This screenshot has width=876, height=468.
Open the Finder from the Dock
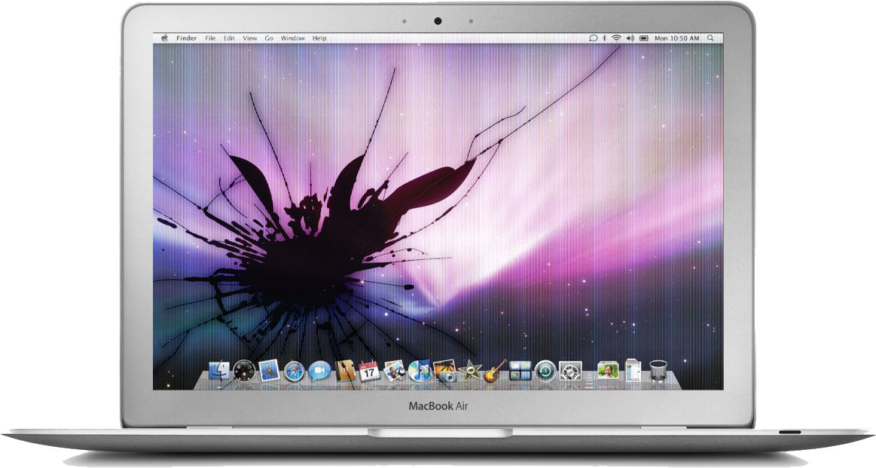[219, 370]
